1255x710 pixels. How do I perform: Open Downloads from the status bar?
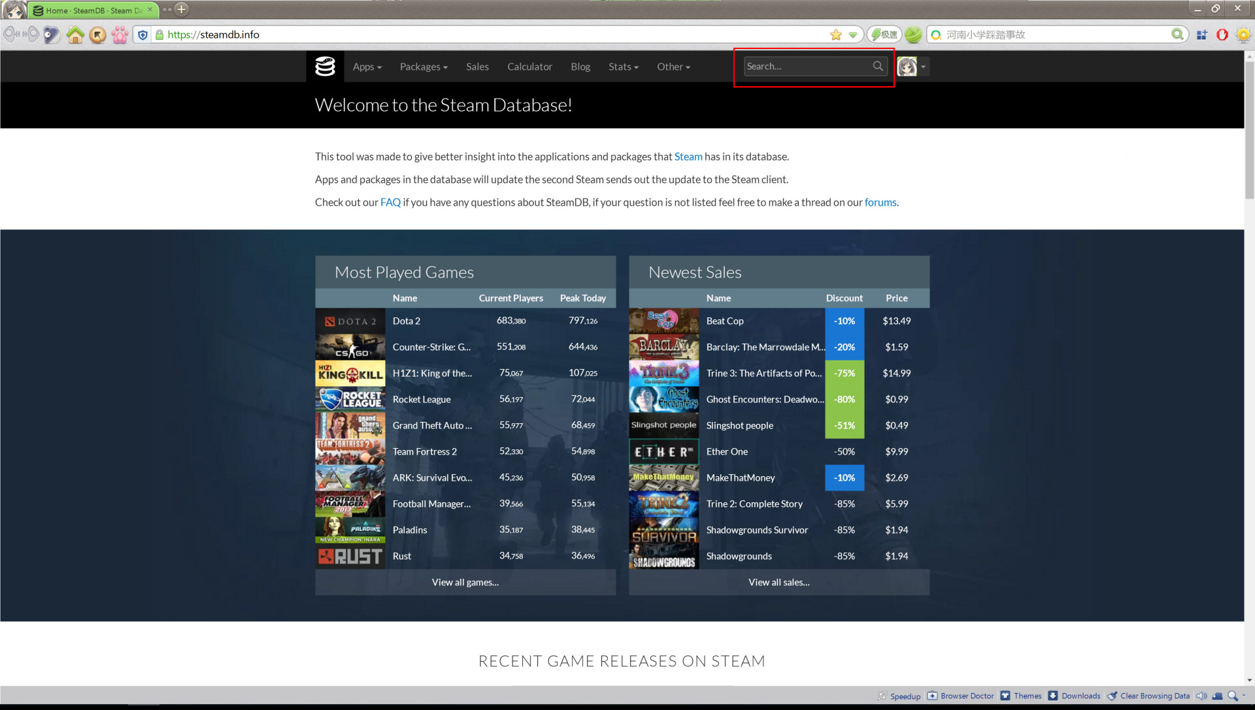tap(1075, 696)
